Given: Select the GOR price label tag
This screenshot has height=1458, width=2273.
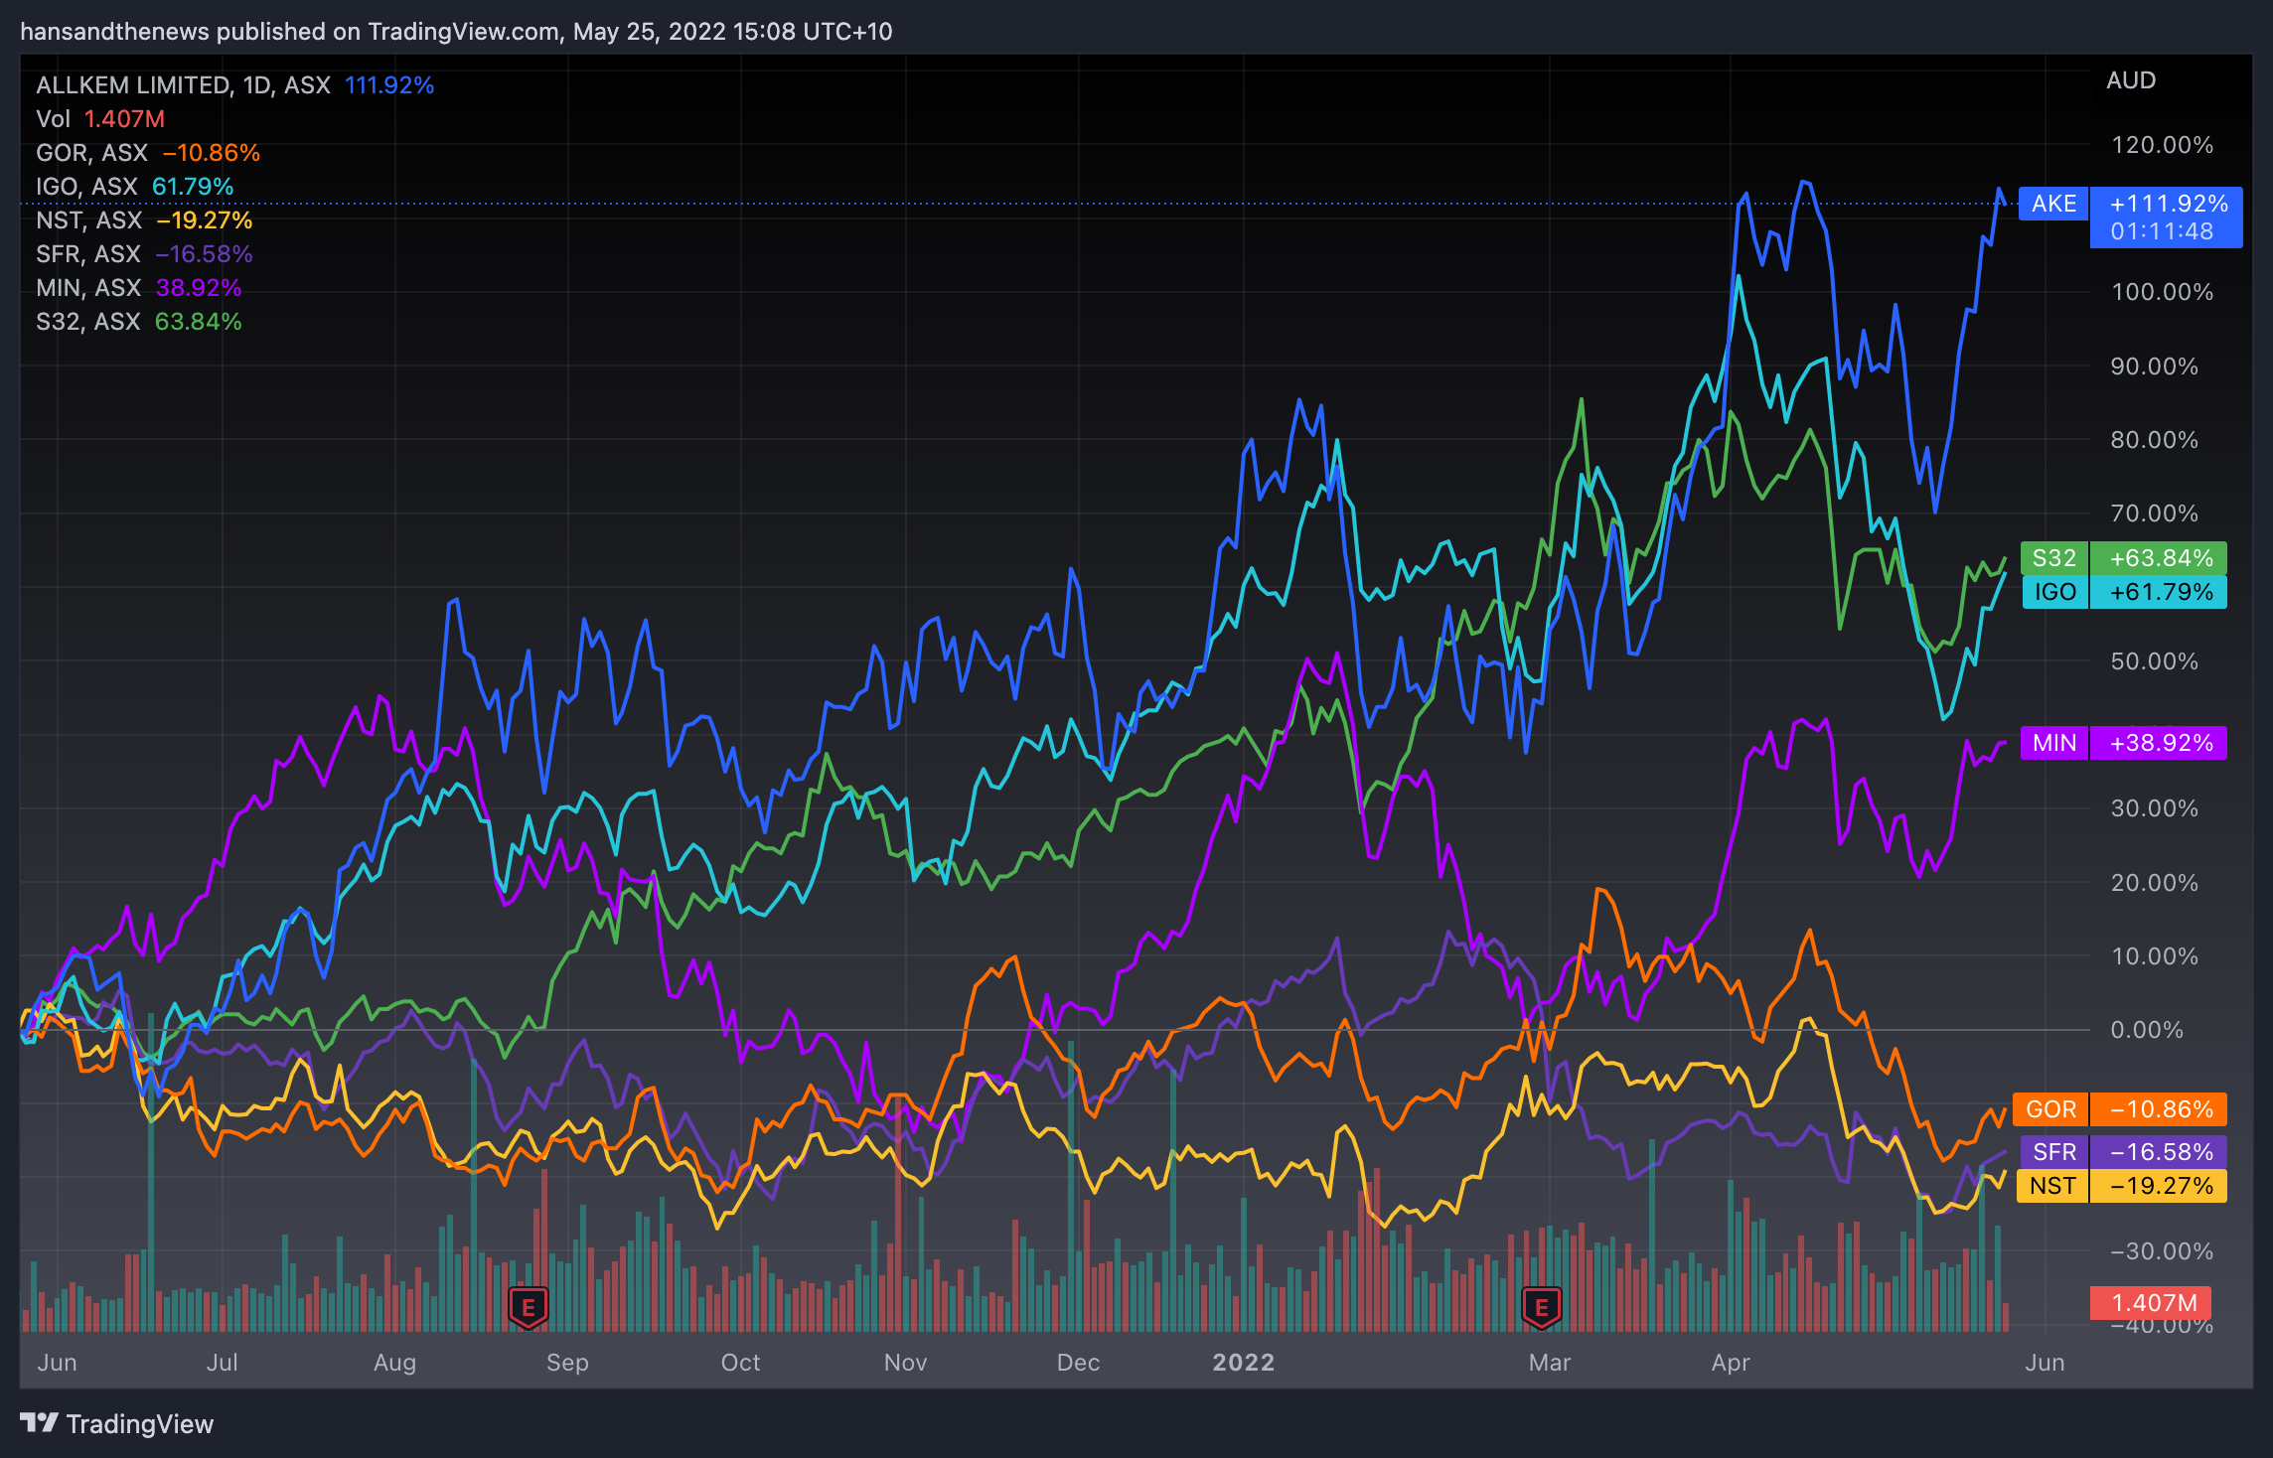Looking at the screenshot, I should click(2050, 1109).
